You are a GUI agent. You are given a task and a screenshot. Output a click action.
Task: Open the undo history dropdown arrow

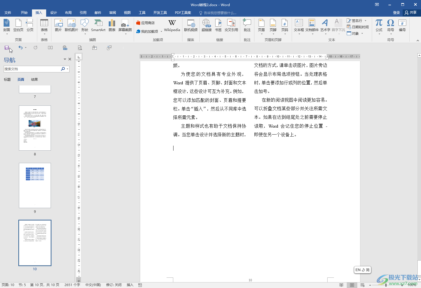(26, 48)
